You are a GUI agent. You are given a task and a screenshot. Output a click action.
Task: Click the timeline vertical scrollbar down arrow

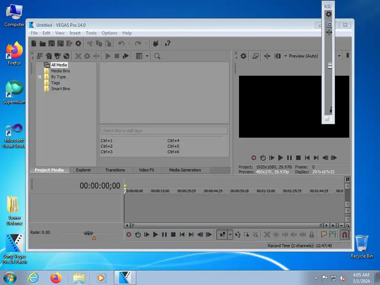tap(347, 204)
